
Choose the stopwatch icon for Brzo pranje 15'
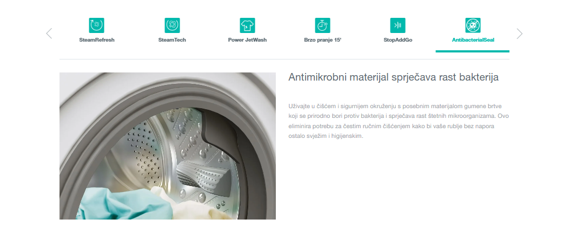coord(322,25)
